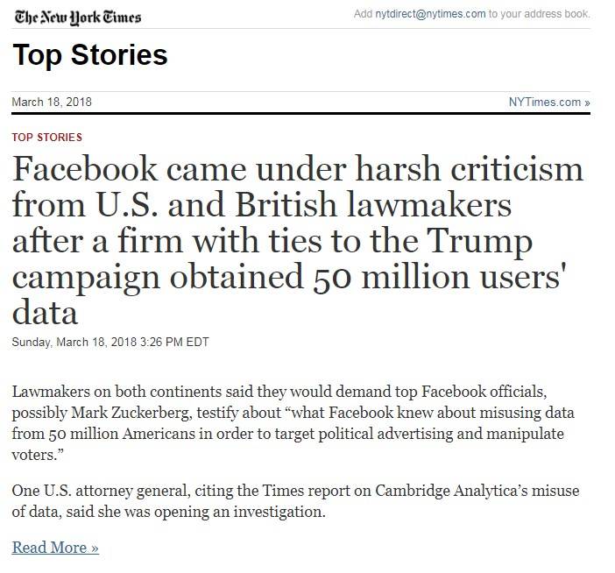Click the nytdirect@nytimes.com email address link
615x573 pixels.
pyautogui.click(x=430, y=14)
